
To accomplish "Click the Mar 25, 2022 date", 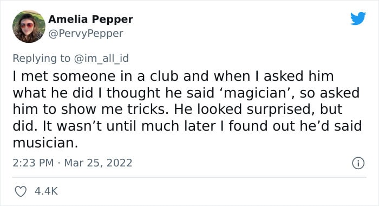I will click(x=98, y=163).
